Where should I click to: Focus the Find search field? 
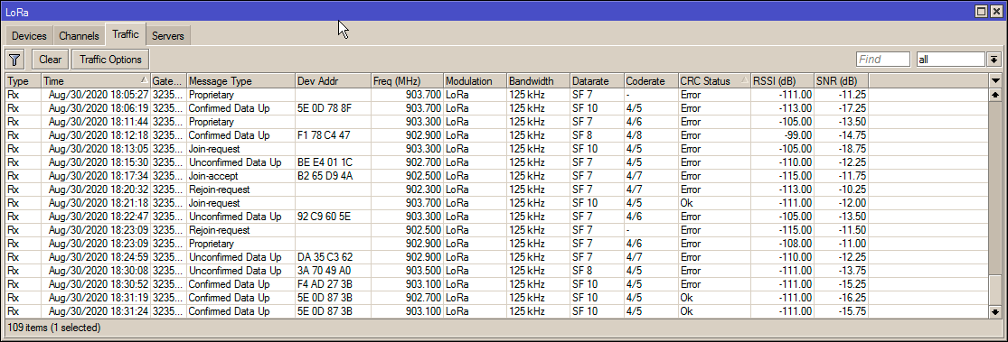[882, 60]
